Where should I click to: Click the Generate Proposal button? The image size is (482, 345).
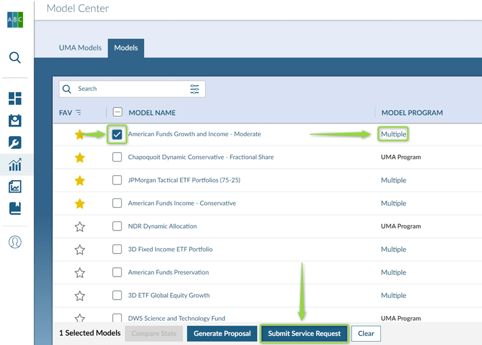pyautogui.click(x=222, y=333)
